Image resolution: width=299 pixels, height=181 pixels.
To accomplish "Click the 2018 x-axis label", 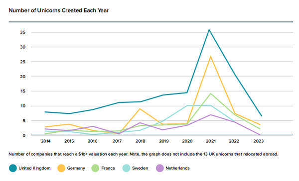I will click(x=141, y=141).
